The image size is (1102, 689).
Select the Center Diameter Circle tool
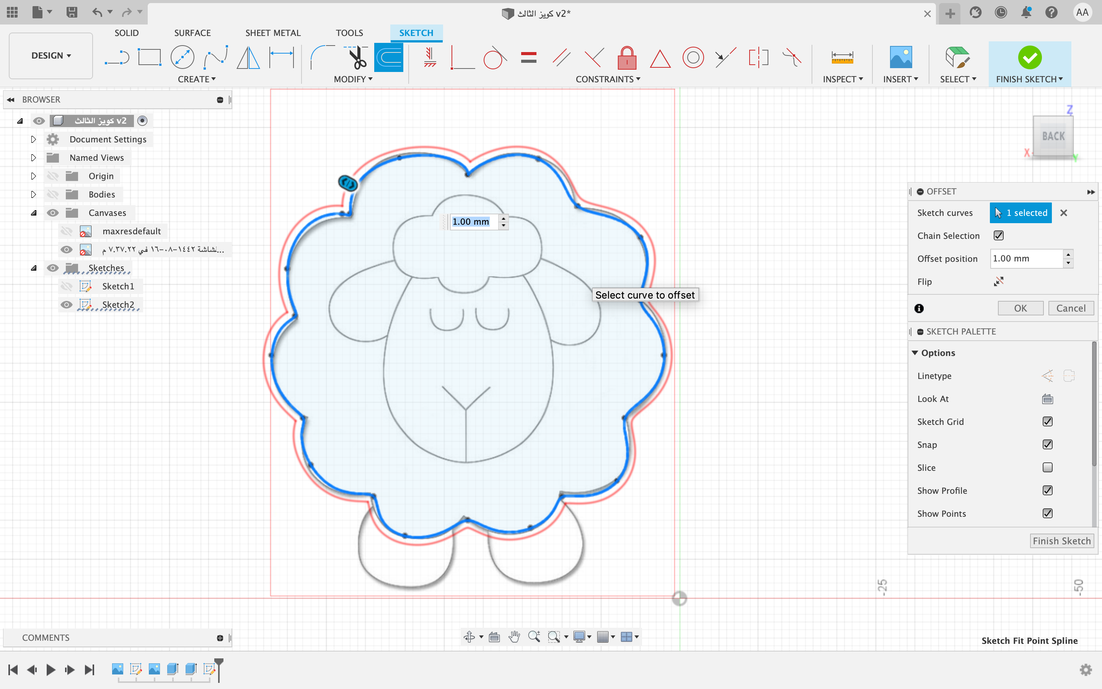pyautogui.click(x=182, y=58)
